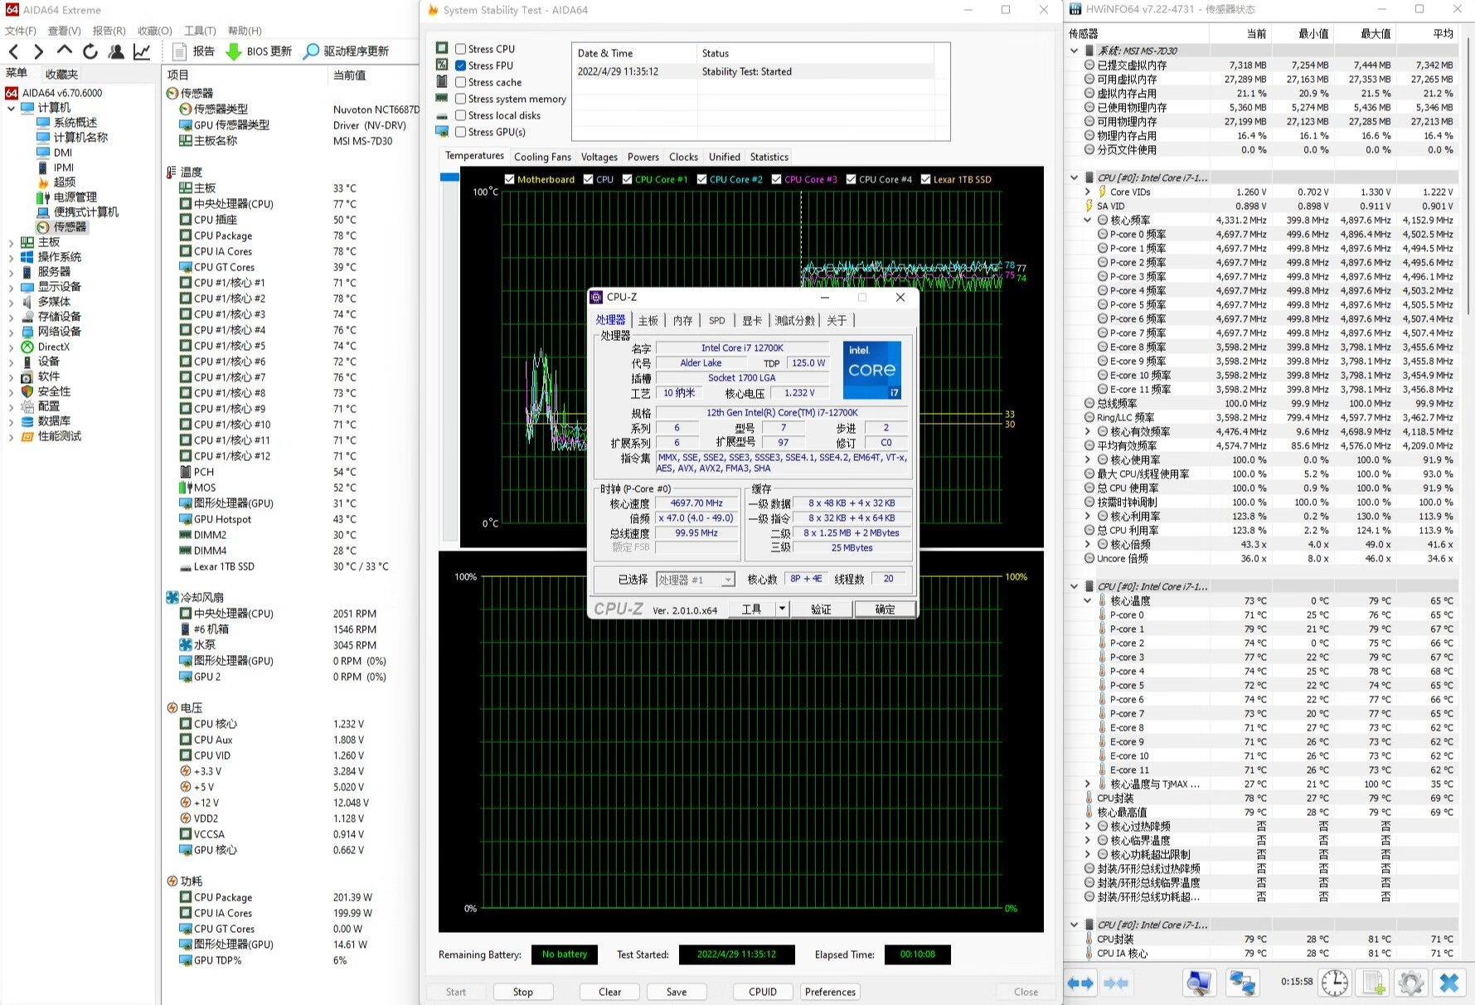Toggle Motherboard graph legend checkbox
The image size is (1475, 1005).
pyautogui.click(x=510, y=179)
